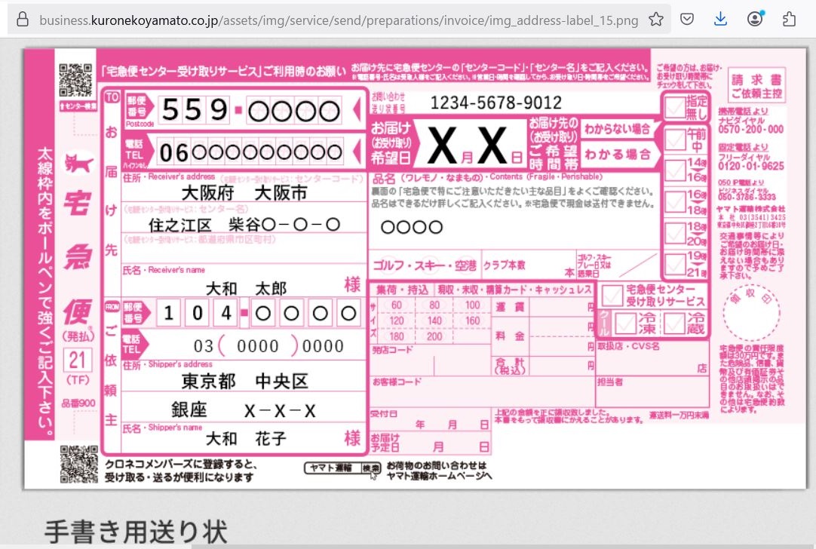This screenshot has height=549, width=816.
Task: Click the address line 住之江区 柴谷
Action: click(244, 225)
